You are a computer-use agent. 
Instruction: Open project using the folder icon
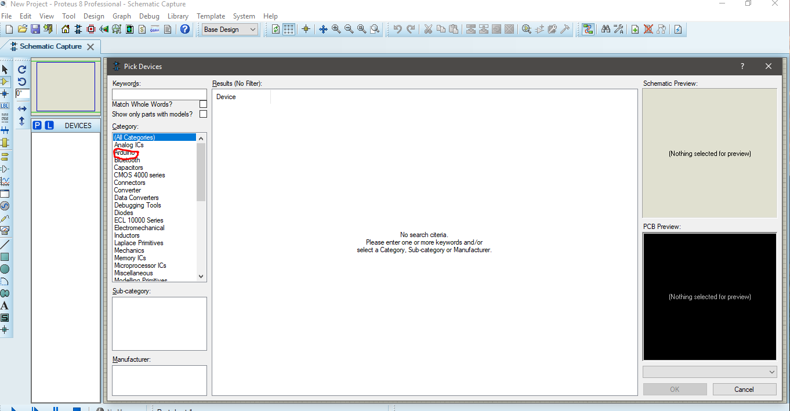click(x=23, y=29)
